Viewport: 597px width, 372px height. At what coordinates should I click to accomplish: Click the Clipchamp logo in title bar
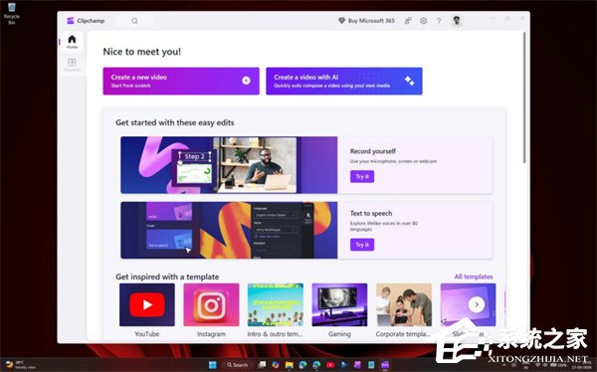[70, 21]
